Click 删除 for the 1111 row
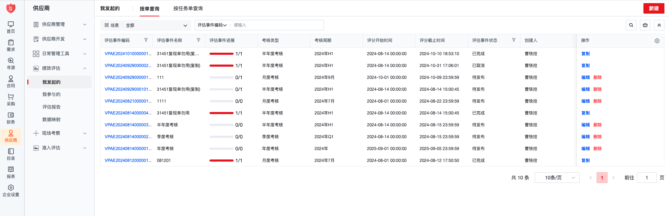This screenshot has height=216, width=669. 598,101
